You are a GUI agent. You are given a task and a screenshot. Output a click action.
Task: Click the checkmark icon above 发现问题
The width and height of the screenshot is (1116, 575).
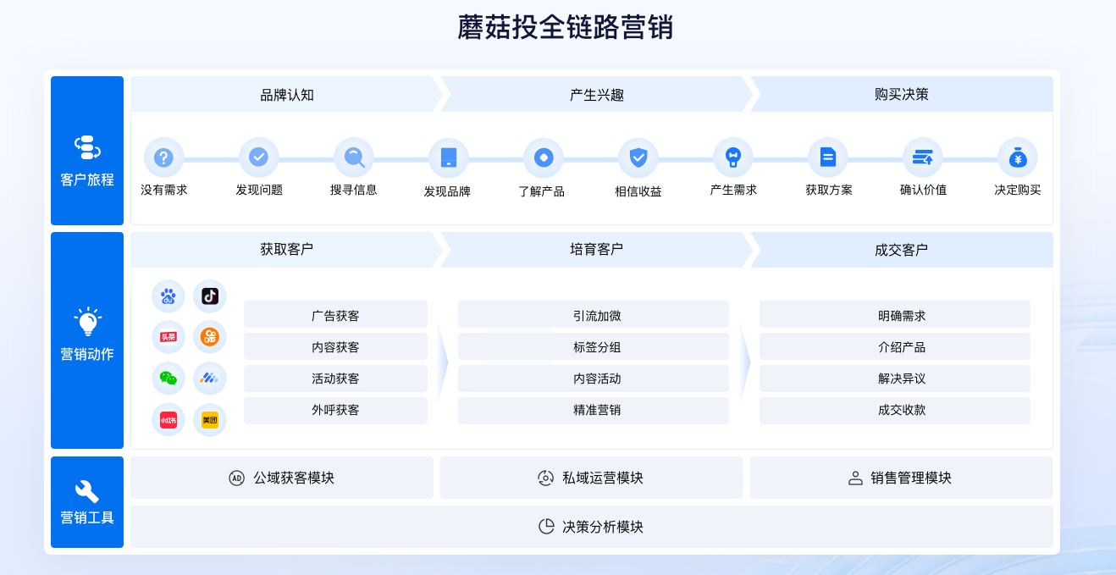[258, 158]
